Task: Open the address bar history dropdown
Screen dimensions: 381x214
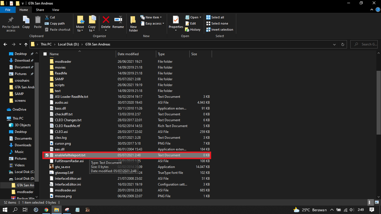Action: (335, 44)
